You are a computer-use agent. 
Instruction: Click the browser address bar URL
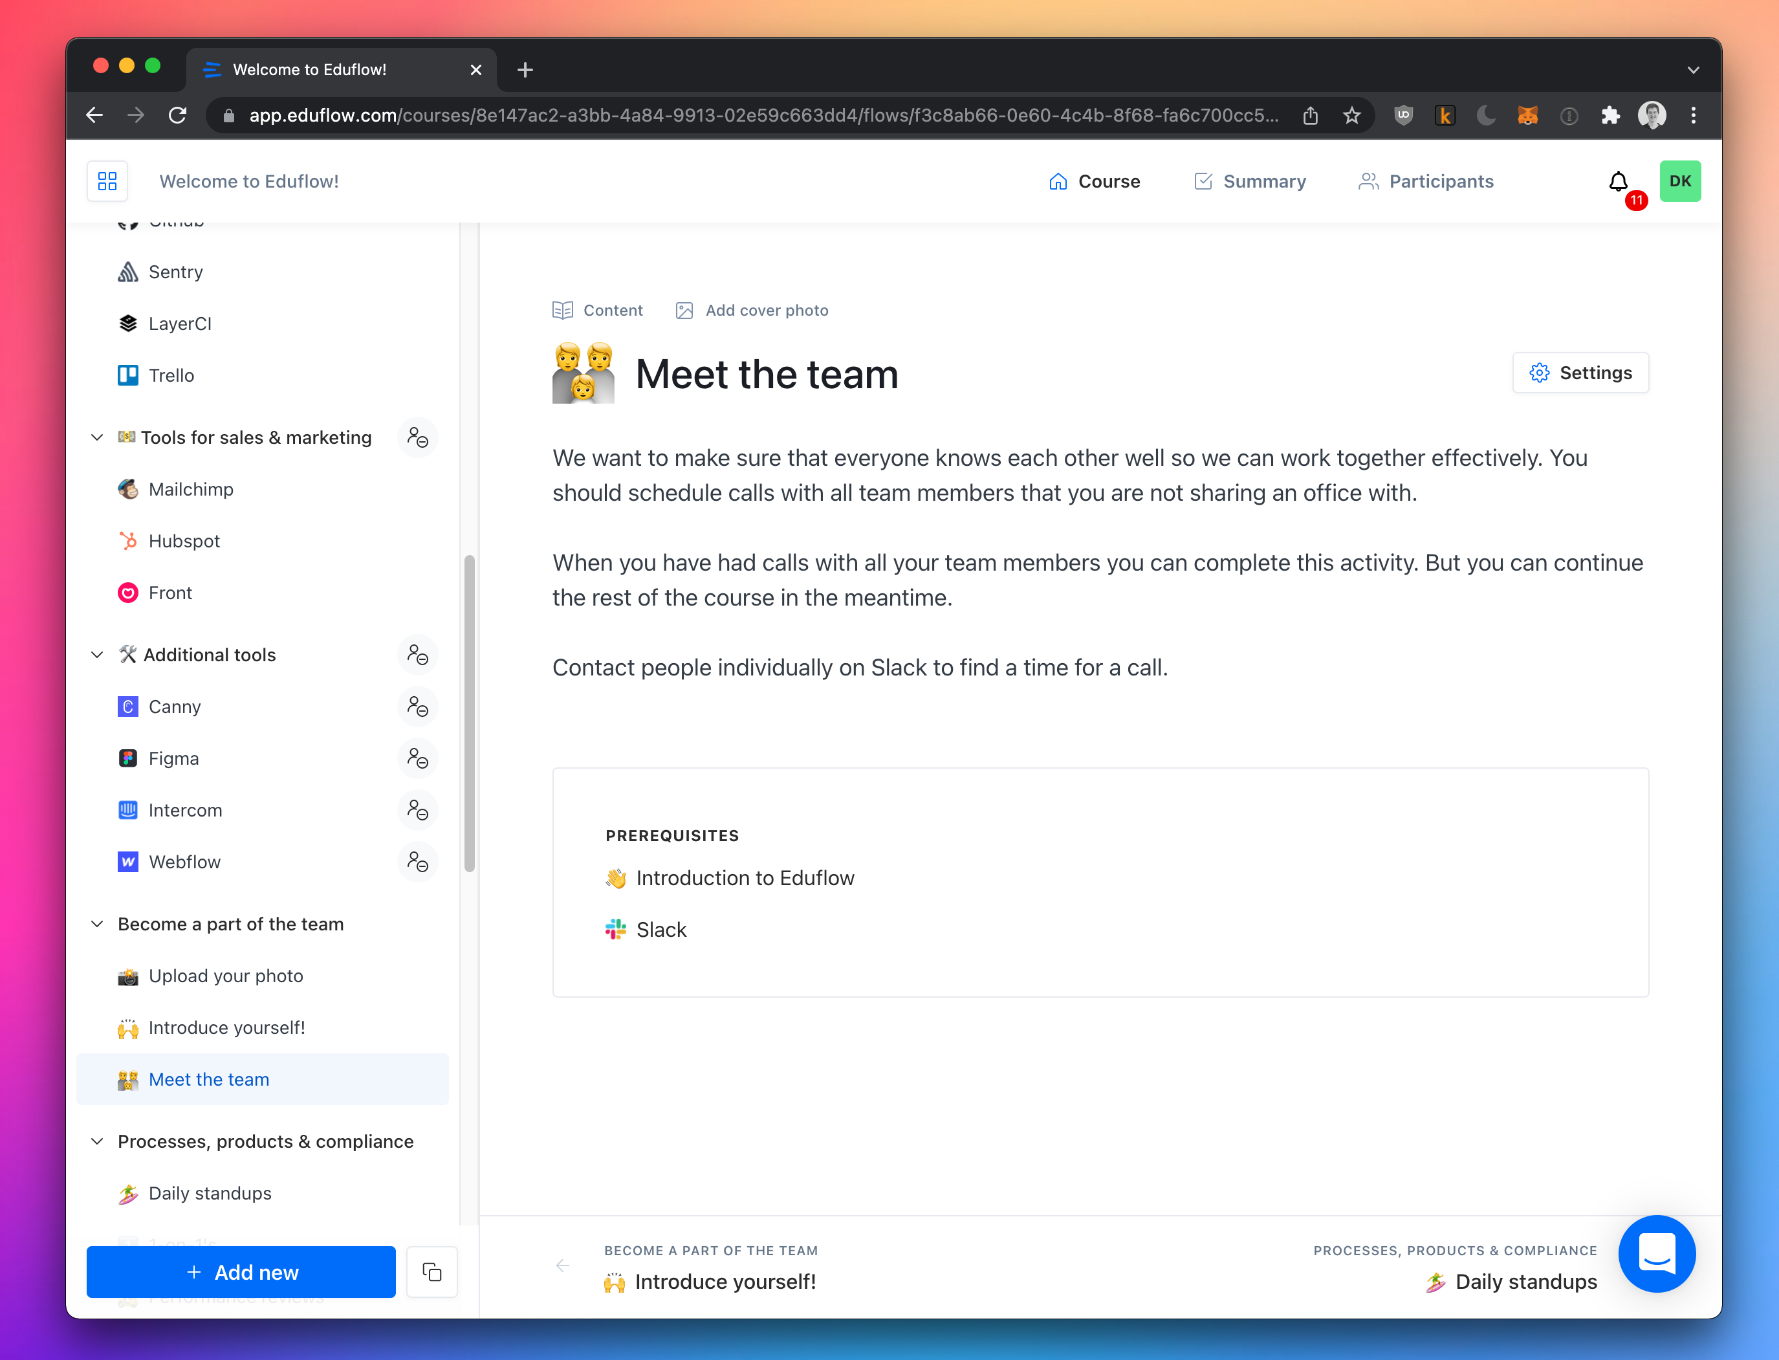[x=763, y=116]
